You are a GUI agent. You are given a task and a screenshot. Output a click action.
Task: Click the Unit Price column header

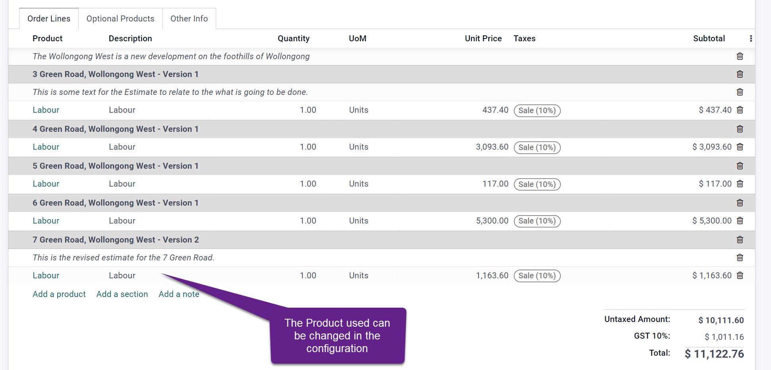coord(483,39)
